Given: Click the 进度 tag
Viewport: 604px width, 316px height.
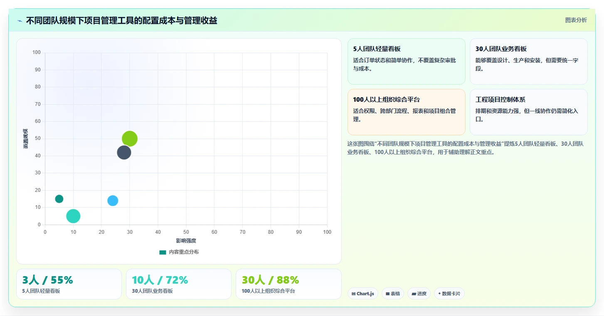Looking at the screenshot, I should coord(419,294).
